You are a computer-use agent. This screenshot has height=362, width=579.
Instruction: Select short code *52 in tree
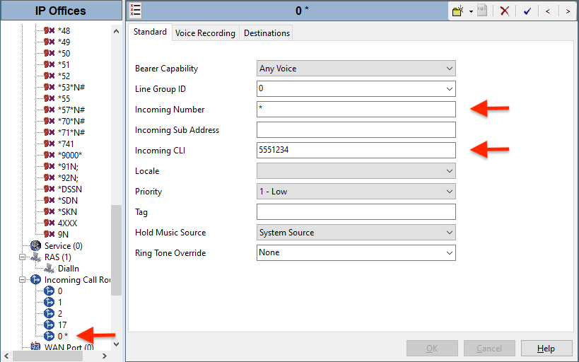pyautogui.click(x=64, y=76)
